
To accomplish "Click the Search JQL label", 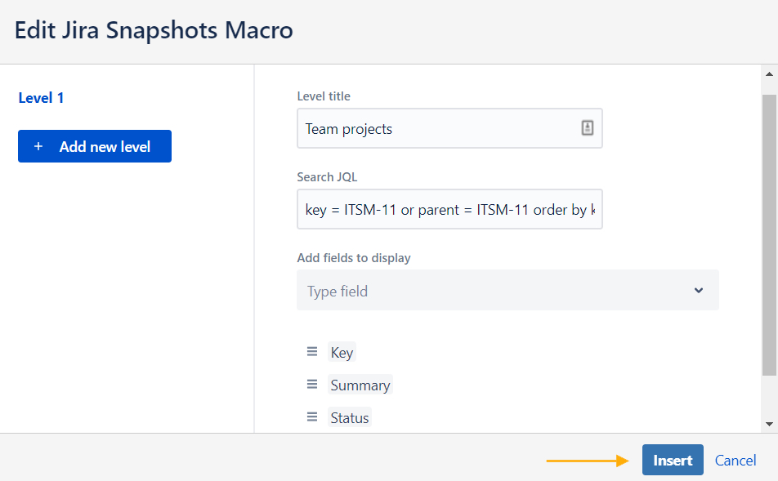I will [327, 177].
